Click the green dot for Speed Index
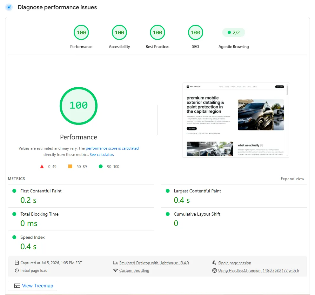The image size is (315, 295). point(14,237)
